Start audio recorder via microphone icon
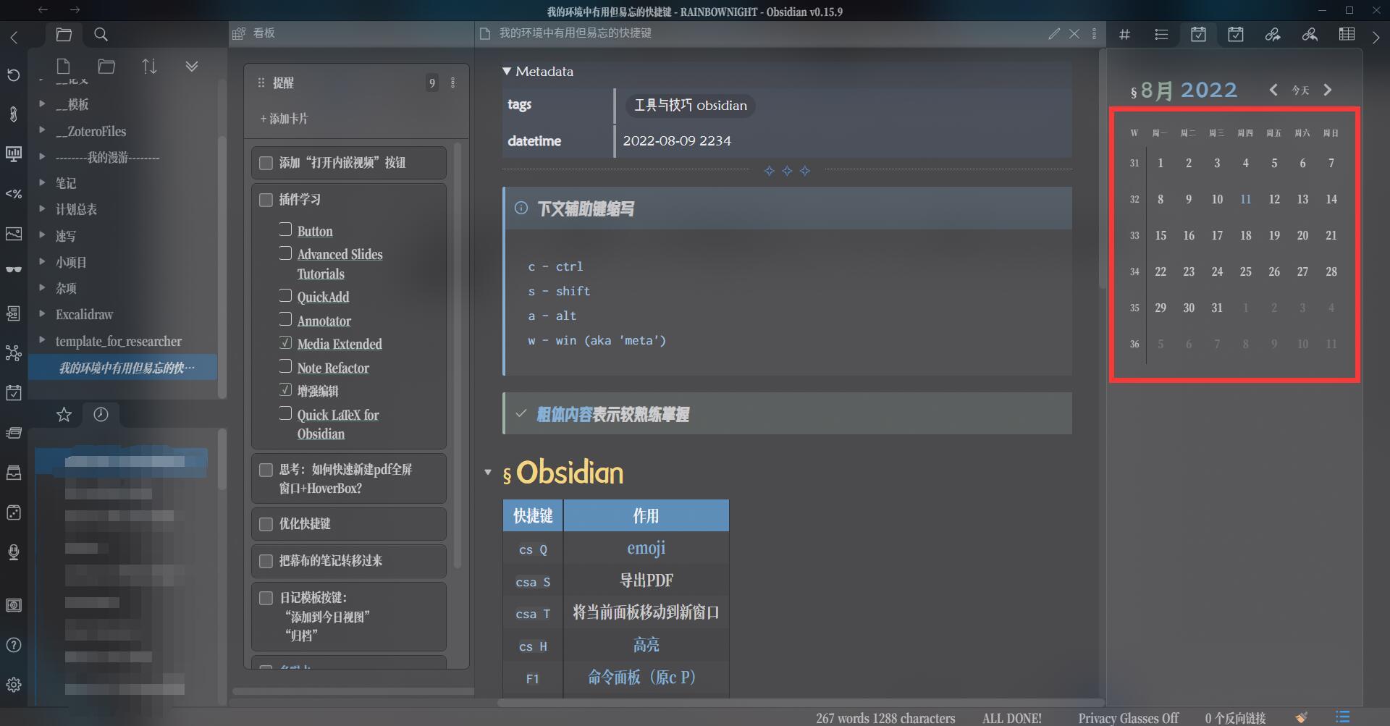 click(14, 552)
